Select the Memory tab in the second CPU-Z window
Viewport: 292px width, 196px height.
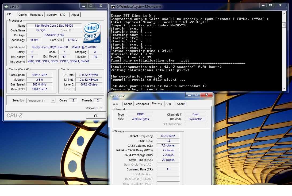coord(157,104)
